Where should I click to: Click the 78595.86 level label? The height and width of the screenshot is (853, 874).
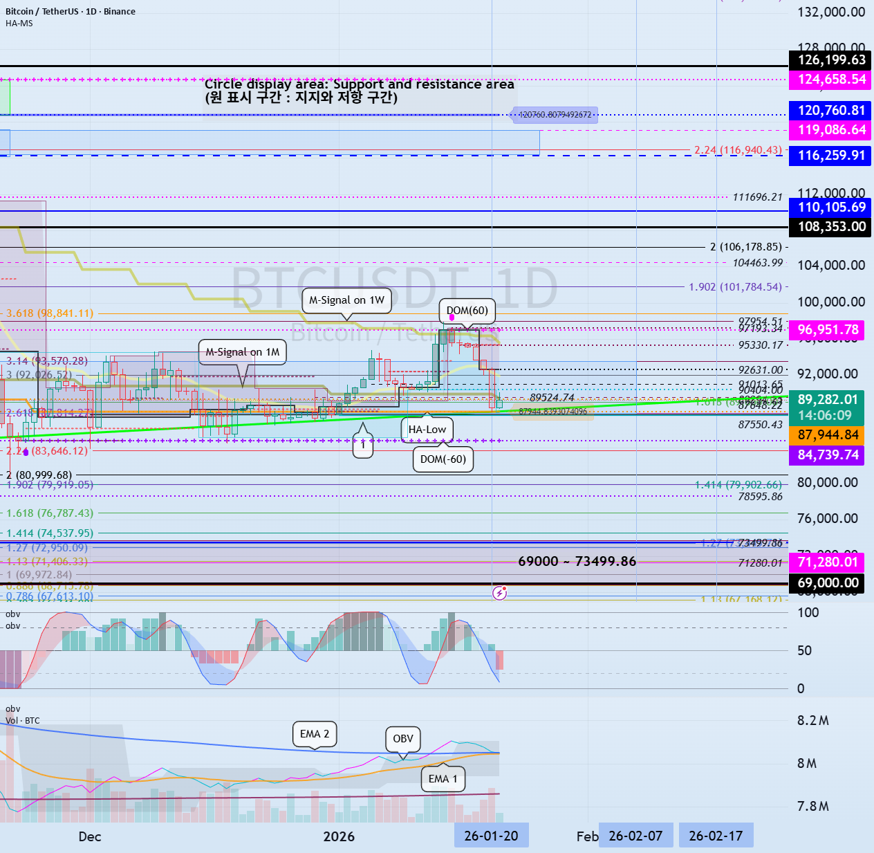[760, 497]
